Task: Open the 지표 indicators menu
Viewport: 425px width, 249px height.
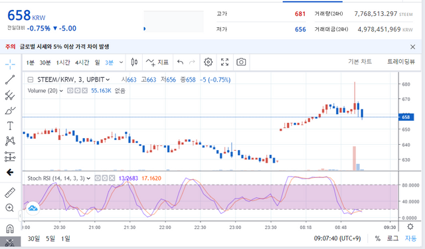Action: pyautogui.click(x=157, y=62)
